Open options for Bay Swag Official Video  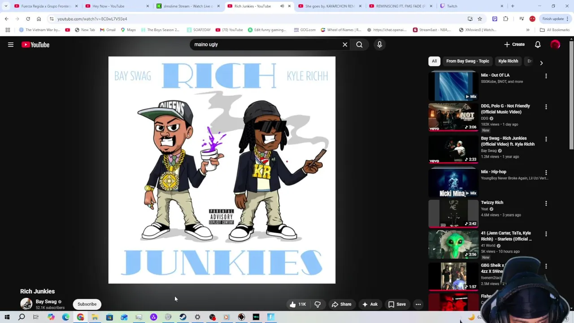[x=546, y=139]
